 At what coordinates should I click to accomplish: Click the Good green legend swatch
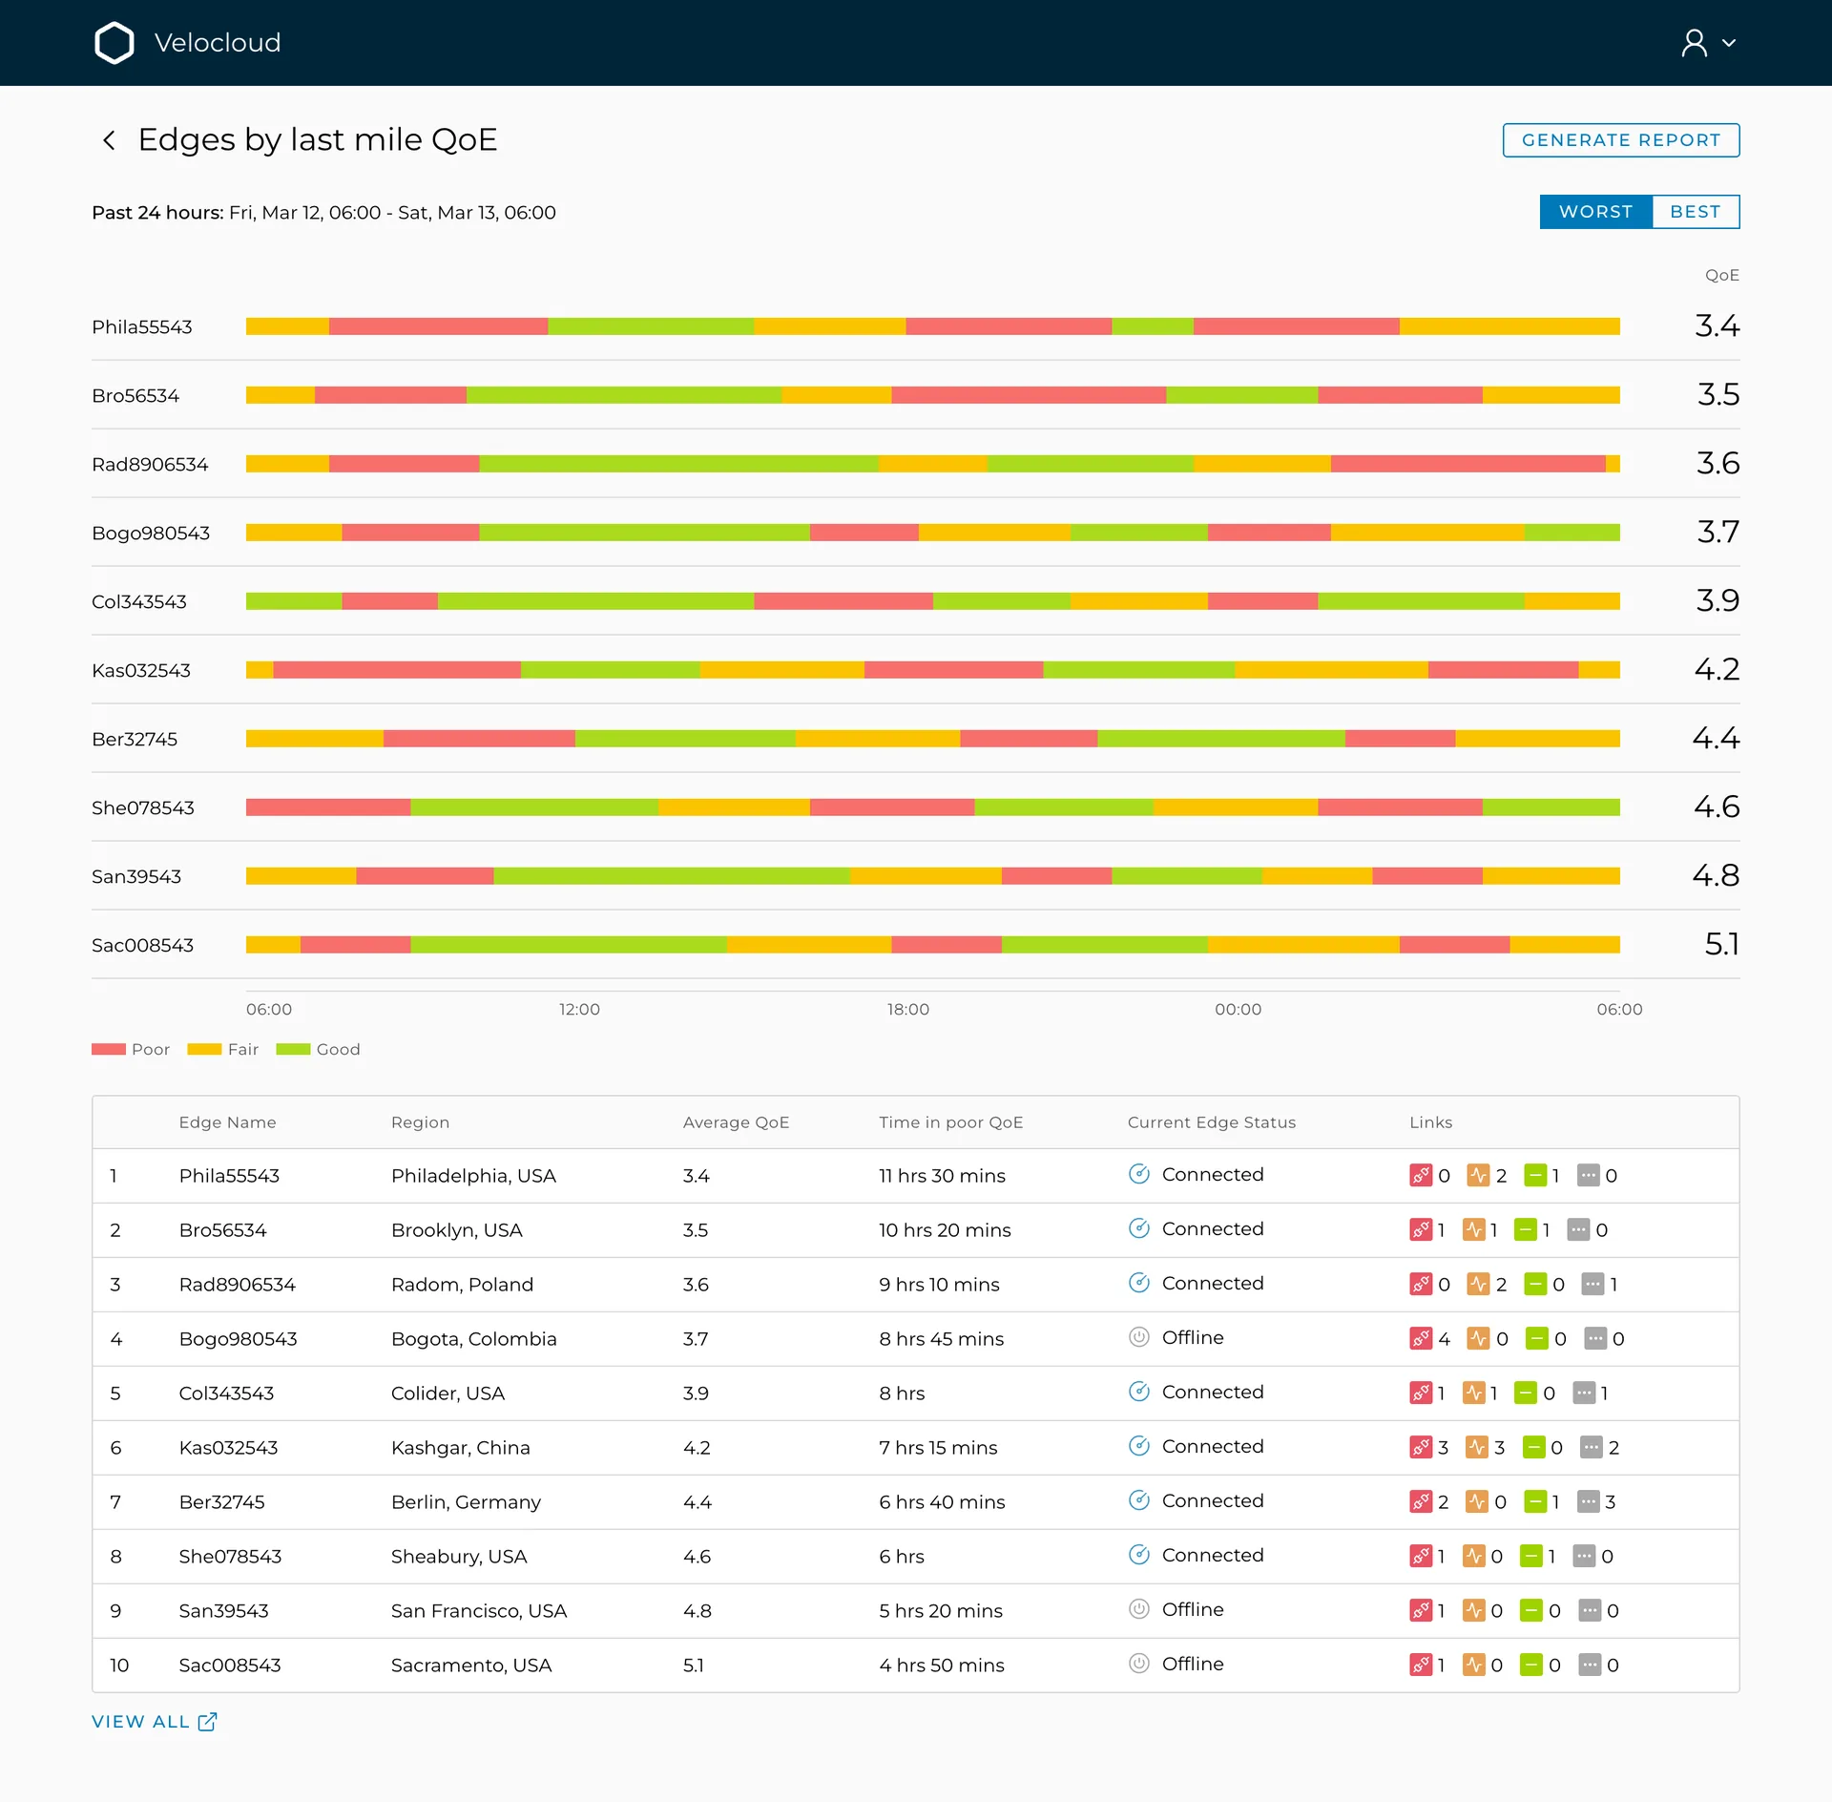tap(293, 1049)
